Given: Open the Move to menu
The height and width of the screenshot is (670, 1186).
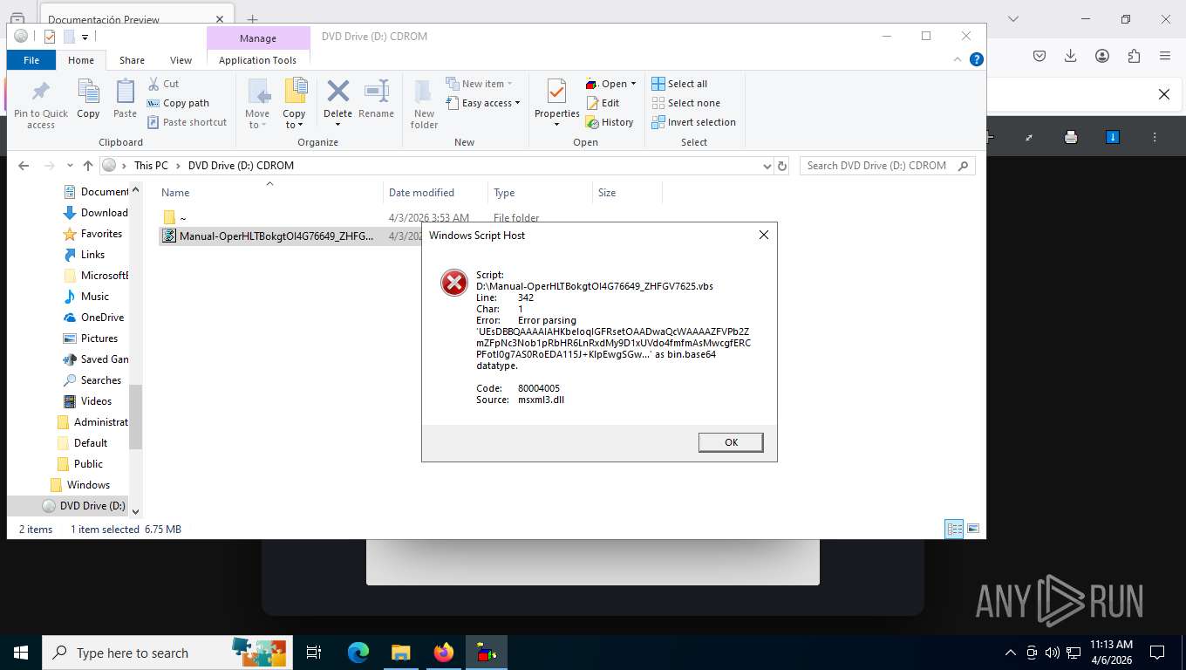Looking at the screenshot, I should 257,104.
